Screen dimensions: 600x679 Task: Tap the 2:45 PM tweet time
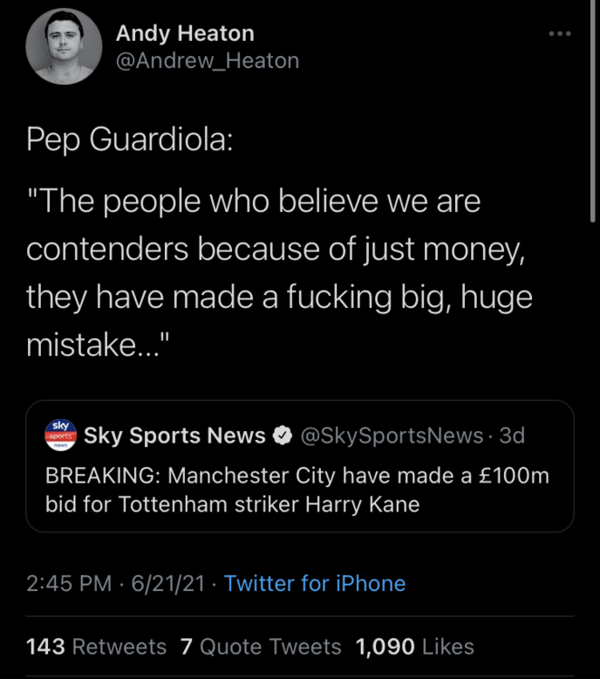point(70,583)
